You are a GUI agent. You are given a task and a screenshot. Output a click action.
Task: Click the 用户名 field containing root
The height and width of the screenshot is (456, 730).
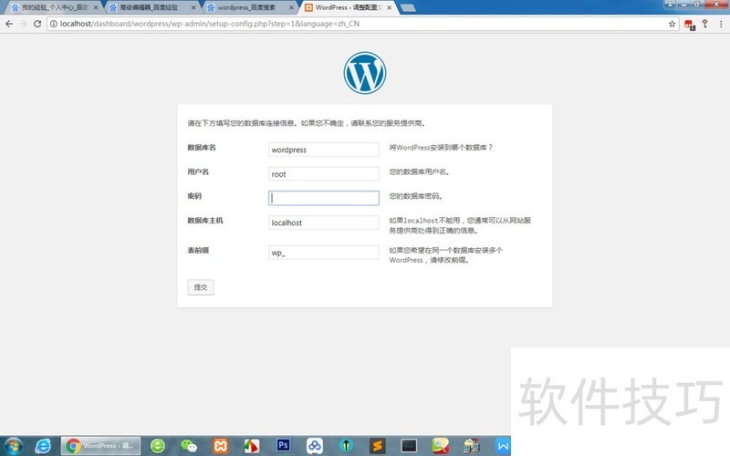(x=324, y=173)
